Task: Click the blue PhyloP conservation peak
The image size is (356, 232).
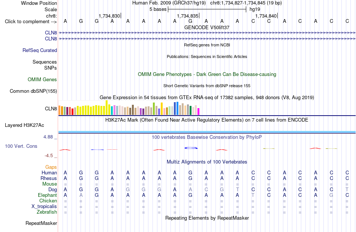Action: [x=191, y=148]
